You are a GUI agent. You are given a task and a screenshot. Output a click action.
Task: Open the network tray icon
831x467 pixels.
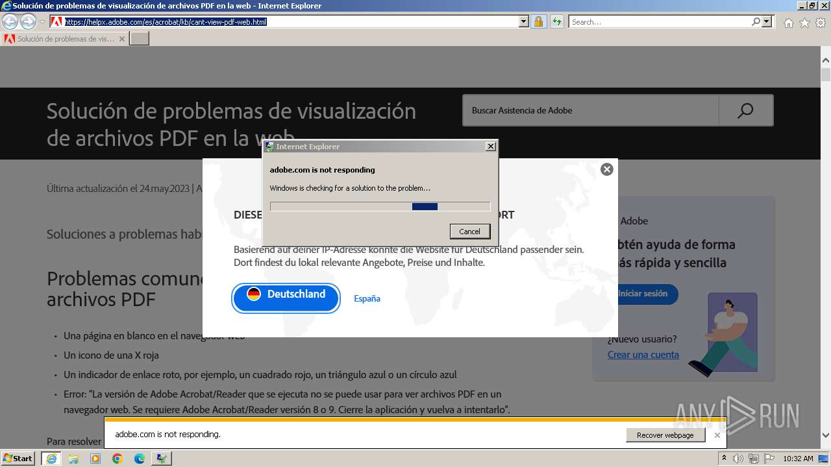point(754,459)
